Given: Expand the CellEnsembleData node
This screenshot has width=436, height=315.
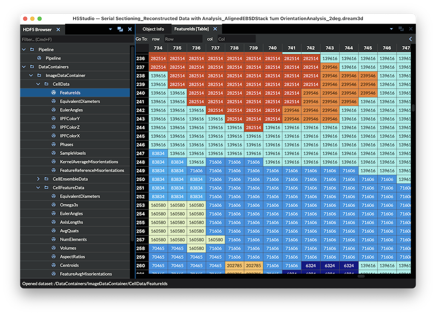Looking at the screenshot, I should [x=38, y=179].
